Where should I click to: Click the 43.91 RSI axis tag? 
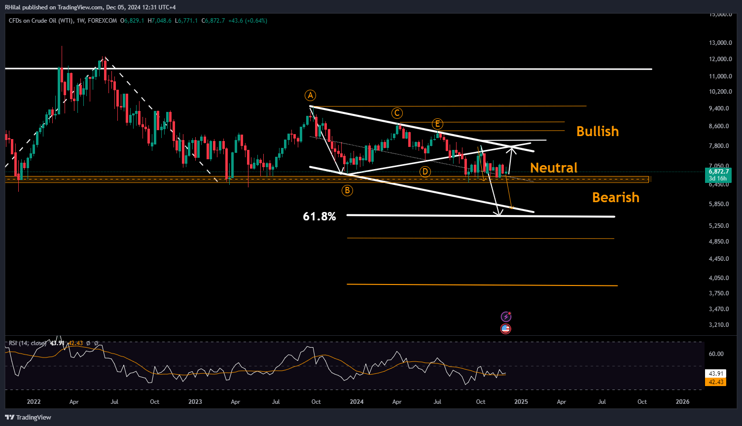(716, 374)
